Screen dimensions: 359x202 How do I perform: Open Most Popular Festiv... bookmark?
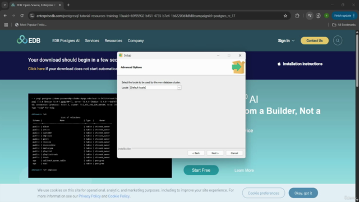click(x=31, y=25)
